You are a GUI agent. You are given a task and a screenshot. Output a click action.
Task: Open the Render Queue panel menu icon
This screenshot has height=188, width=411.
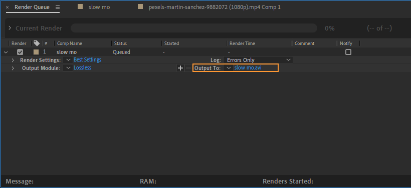coord(58,7)
